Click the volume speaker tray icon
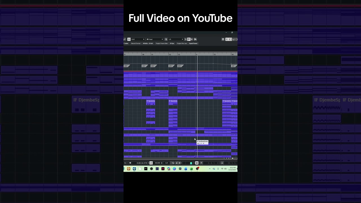Viewport: 361px width, 203px height. point(225,169)
